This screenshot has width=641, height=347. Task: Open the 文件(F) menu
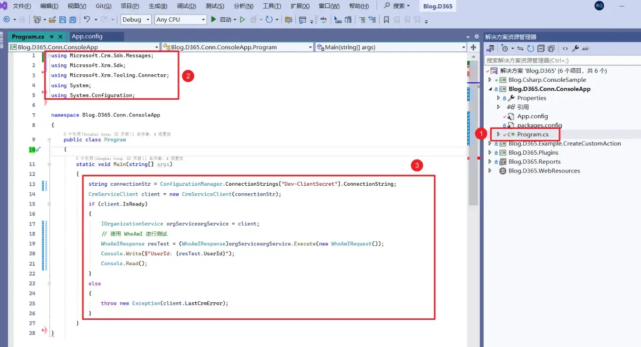(x=22, y=6)
